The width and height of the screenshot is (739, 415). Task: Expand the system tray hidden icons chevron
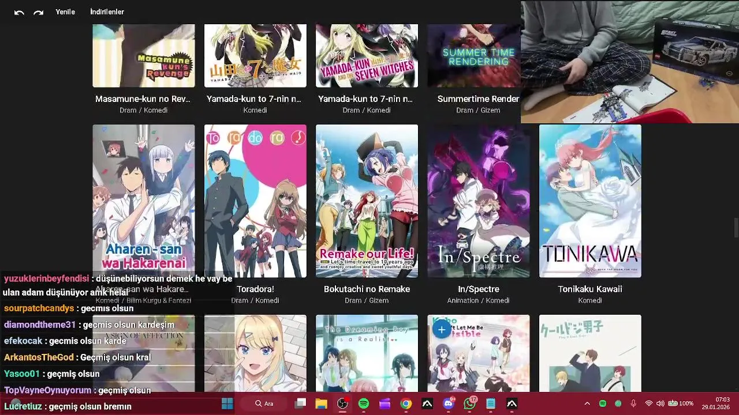[587, 403]
